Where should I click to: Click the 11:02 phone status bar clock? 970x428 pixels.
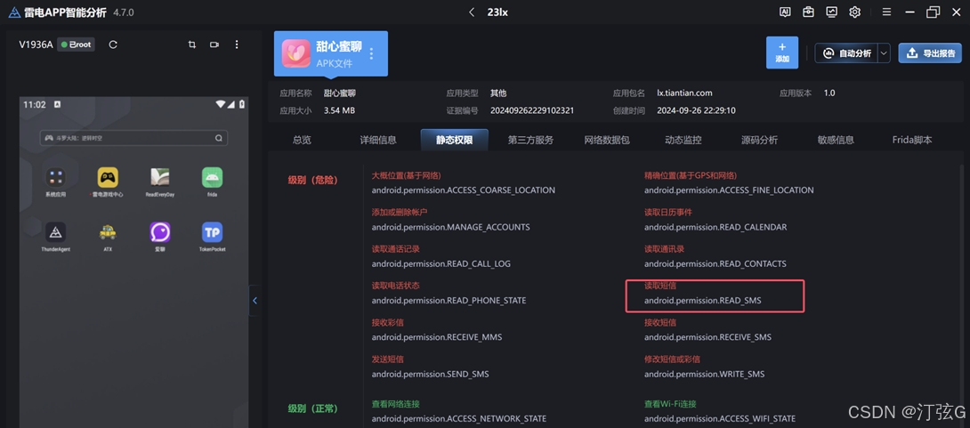[x=35, y=104]
